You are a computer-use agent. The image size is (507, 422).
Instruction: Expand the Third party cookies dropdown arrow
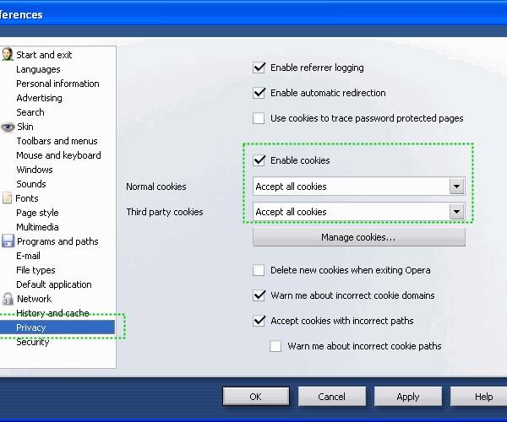[456, 212]
